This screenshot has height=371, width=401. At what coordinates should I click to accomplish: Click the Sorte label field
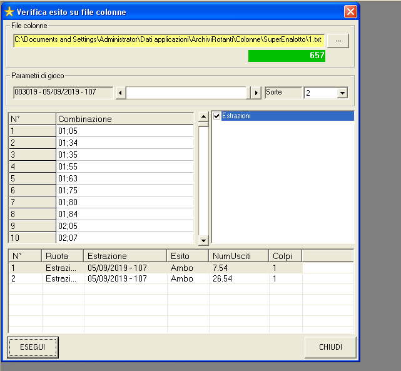[283, 93]
